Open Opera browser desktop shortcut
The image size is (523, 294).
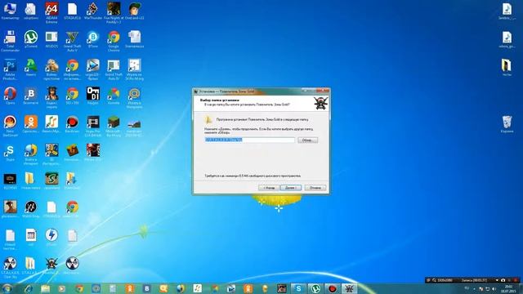10,96
